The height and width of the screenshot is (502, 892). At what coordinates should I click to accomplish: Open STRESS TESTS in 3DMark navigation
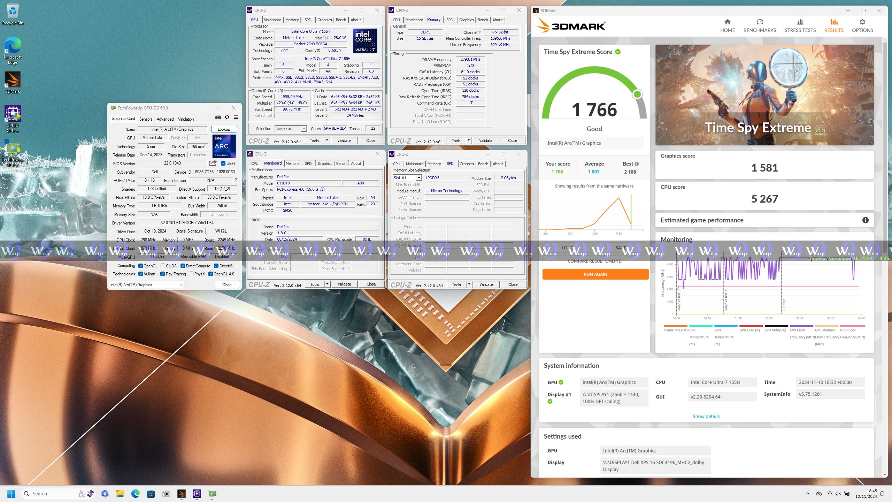(x=800, y=26)
